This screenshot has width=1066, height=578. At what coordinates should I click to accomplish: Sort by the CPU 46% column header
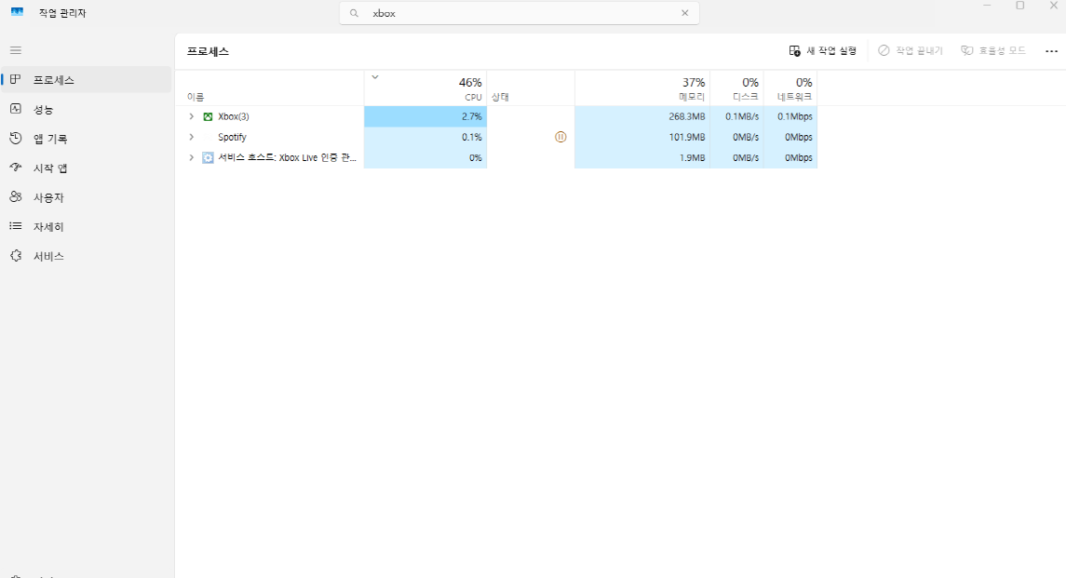point(425,88)
